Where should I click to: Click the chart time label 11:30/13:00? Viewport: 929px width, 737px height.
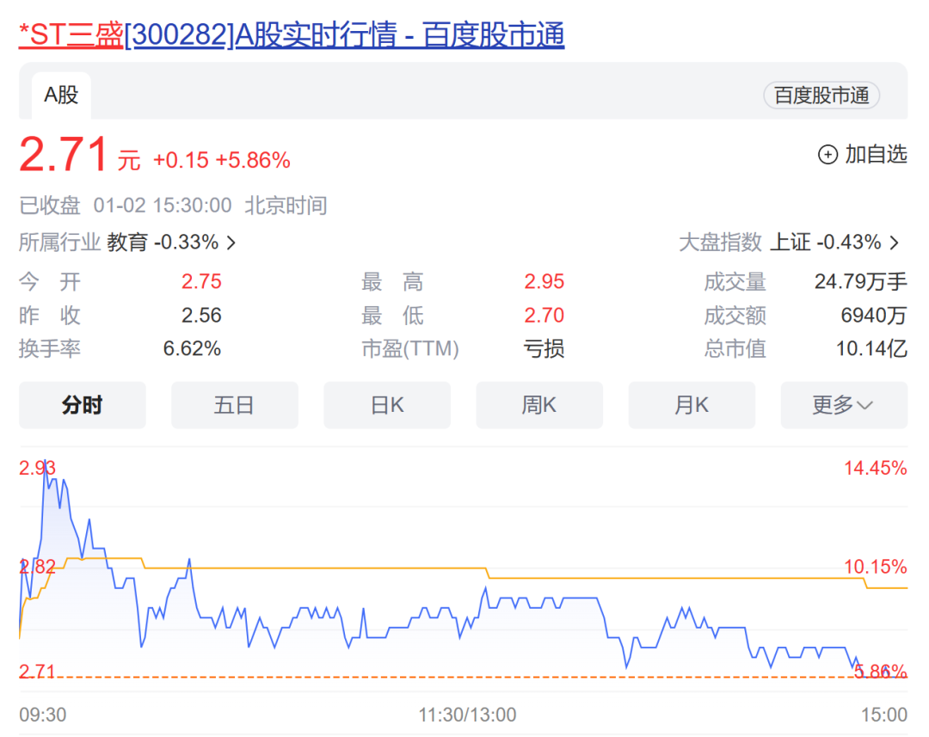(x=467, y=715)
